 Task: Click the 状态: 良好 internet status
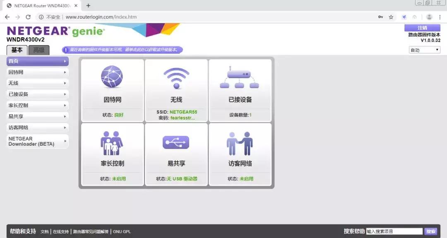[x=113, y=115]
